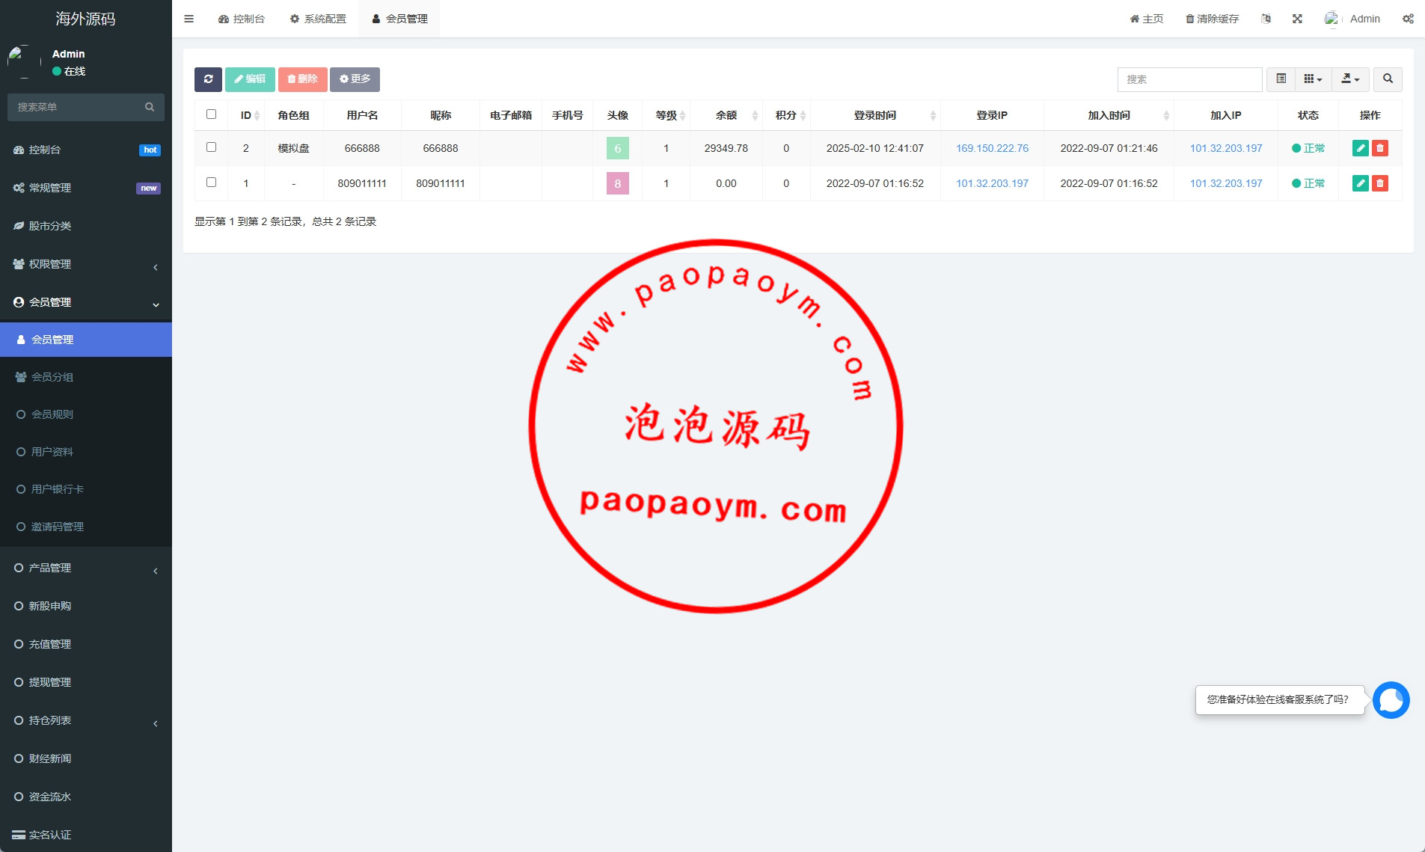Expand 产品管理 sidebar menu

point(86,568)
